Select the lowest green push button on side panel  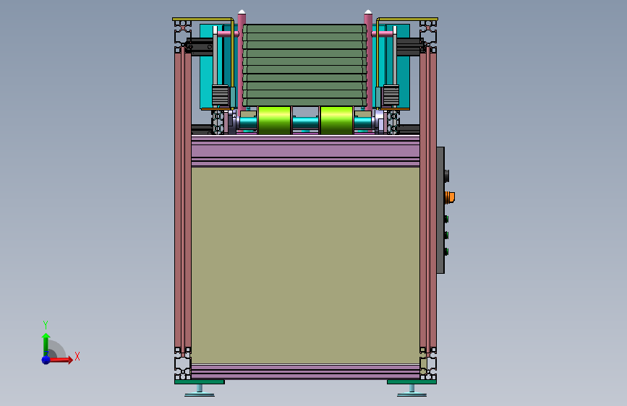click(x=446, y=251)
